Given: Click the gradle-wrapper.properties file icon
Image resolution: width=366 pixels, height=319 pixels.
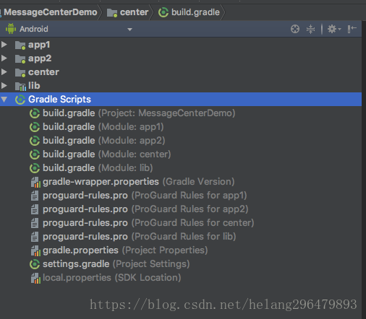Looking at the screenshot, I should coord(35,182).
